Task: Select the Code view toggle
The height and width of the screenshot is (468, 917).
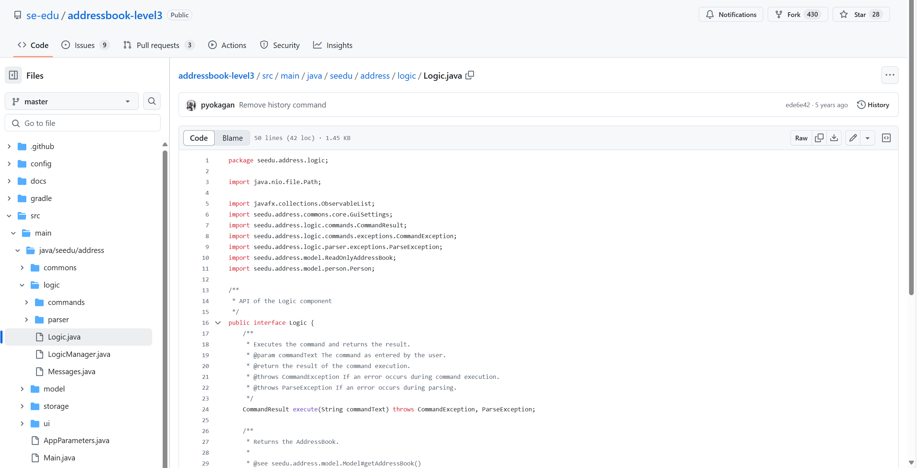Action: point(199,138)
